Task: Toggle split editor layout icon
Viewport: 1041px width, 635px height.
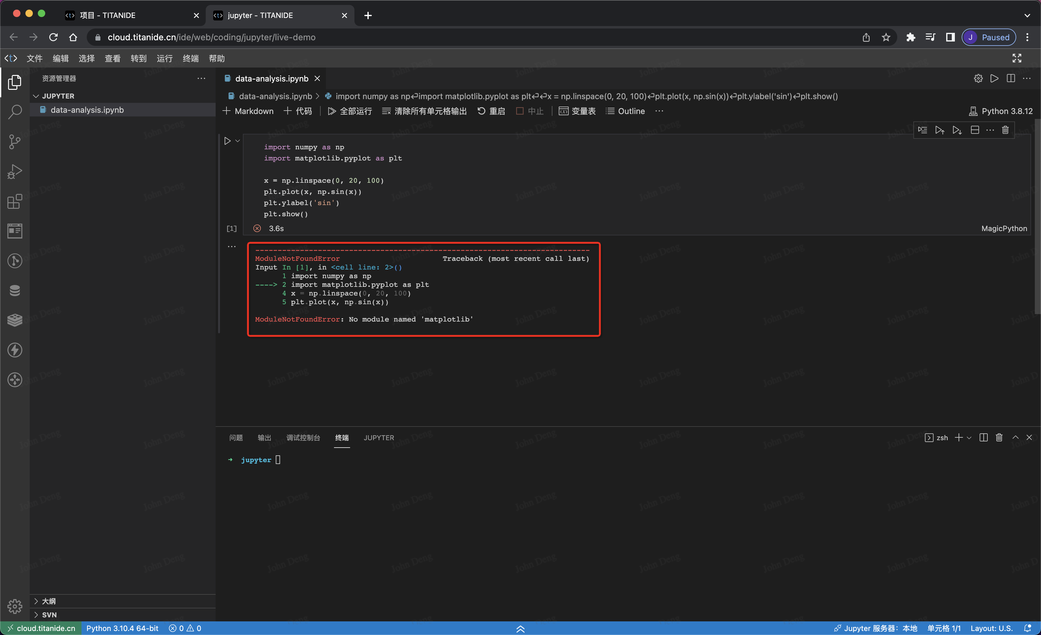Action: click(x=1011, y=79)
